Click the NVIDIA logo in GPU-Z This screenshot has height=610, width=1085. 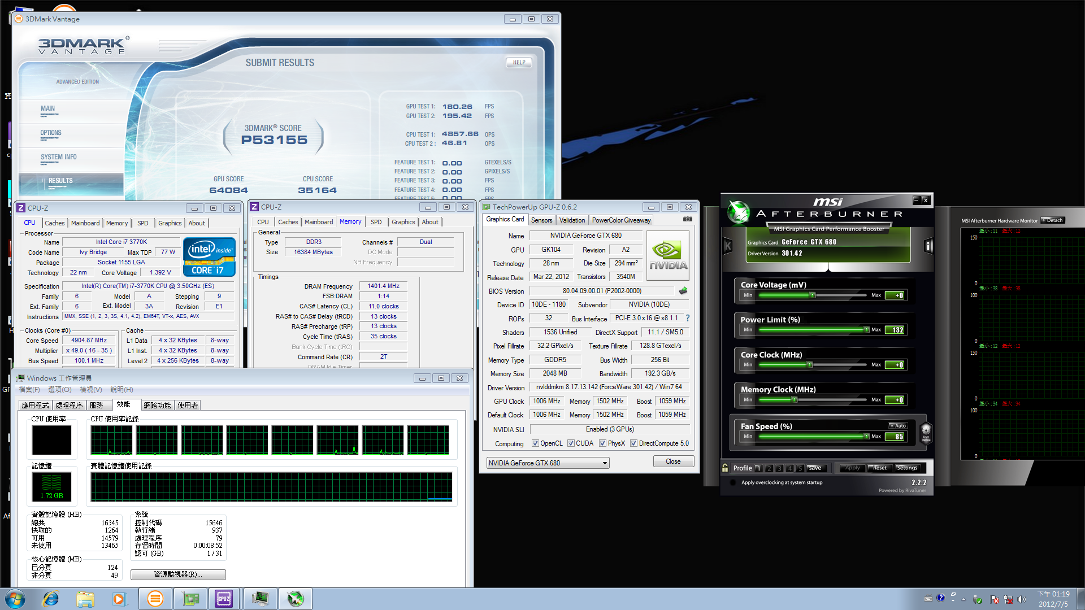click(667, 255)
